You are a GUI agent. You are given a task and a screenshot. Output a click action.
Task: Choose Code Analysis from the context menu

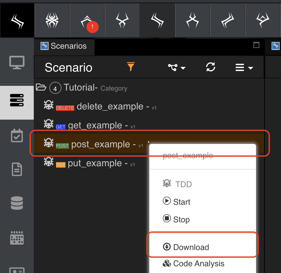click(194, 264)
